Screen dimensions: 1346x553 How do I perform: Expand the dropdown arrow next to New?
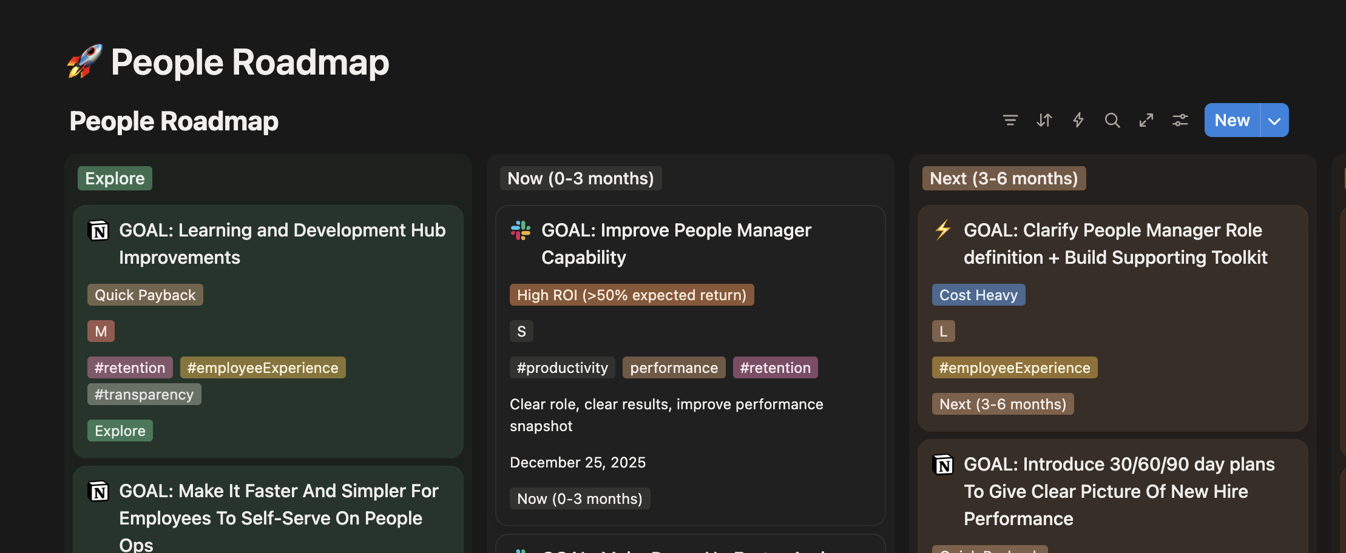[1274, 120]
